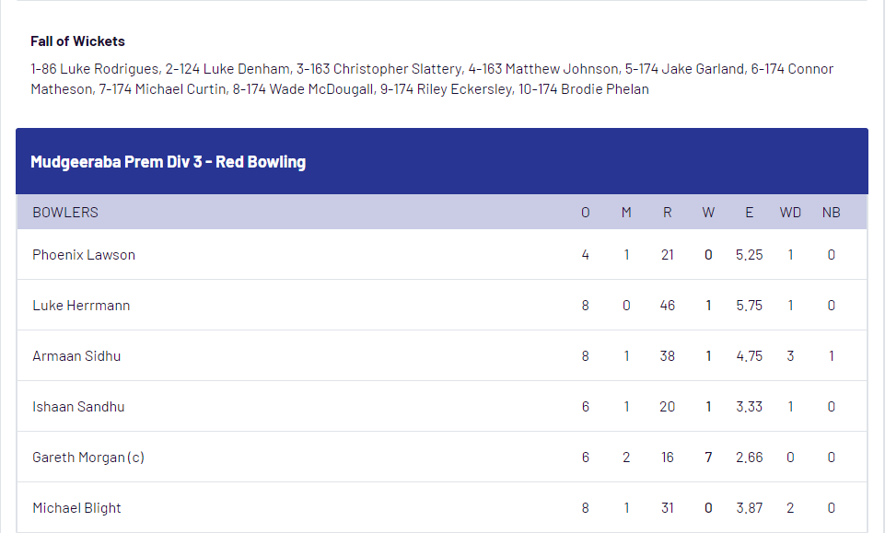This screenshot has width=885, height=533.
Task: Select the WD (wides) column header
Action: click(790, 213)
